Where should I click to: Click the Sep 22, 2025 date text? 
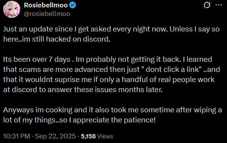(x=55, y=136)
